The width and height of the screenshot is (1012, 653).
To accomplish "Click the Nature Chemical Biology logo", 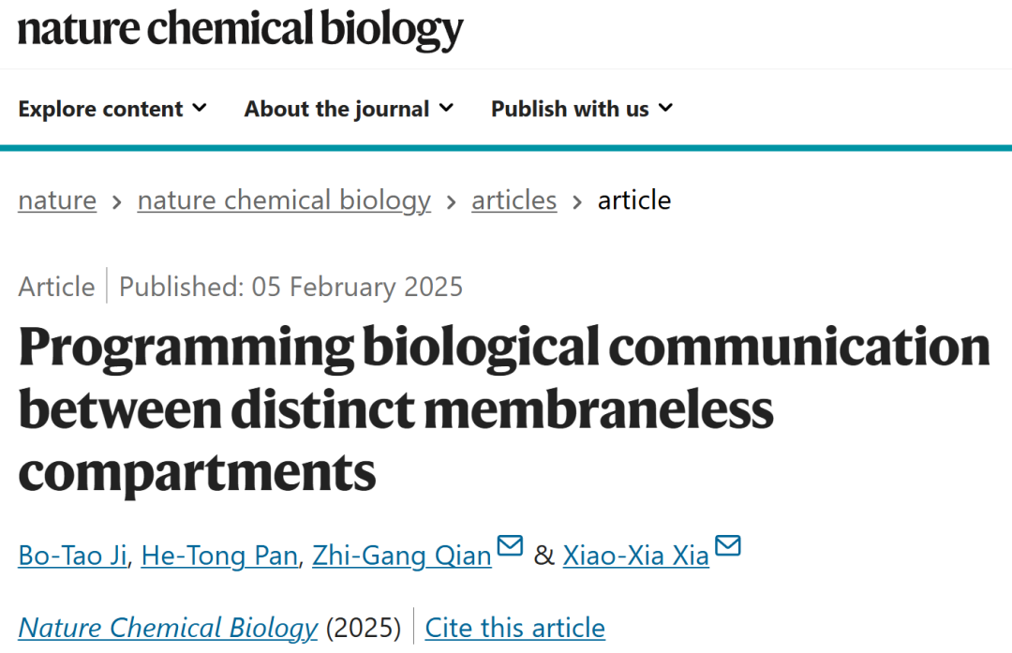I will click(240, 30).
